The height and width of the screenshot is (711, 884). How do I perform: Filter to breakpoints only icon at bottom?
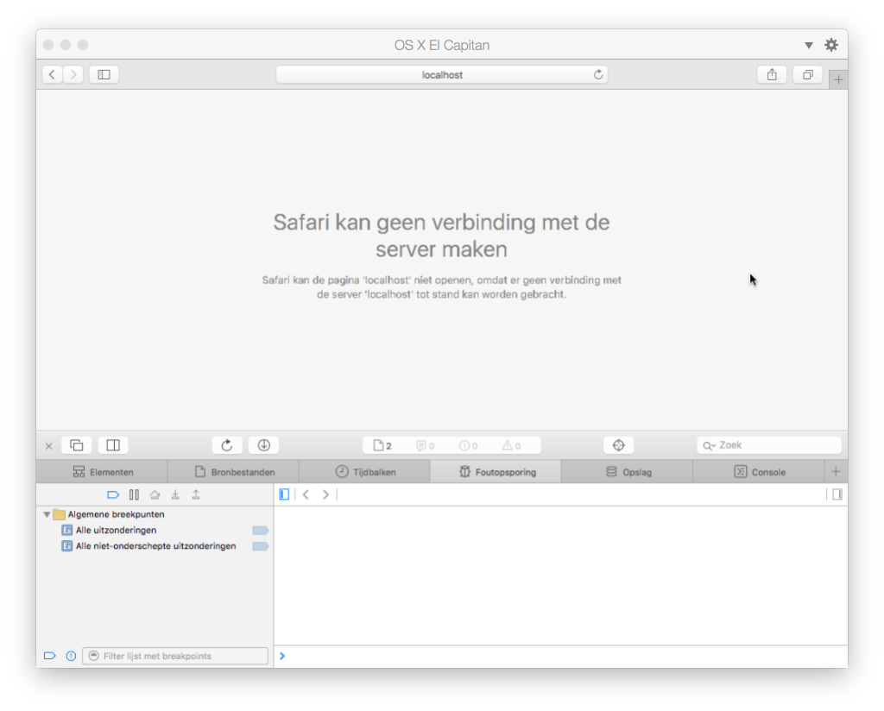[49, 656]
